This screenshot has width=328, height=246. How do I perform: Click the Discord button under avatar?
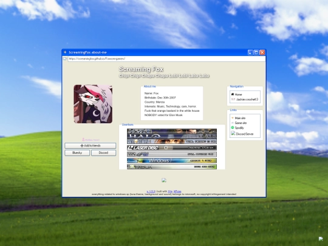pos(103,153)
